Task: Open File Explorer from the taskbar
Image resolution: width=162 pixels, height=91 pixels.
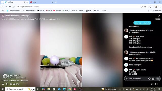Action: tap(49, 89)
